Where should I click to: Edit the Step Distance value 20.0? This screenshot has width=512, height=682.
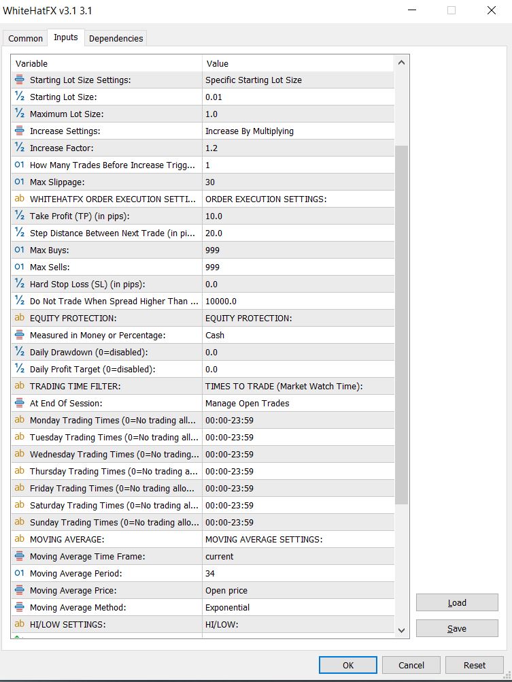click(298, 233)
